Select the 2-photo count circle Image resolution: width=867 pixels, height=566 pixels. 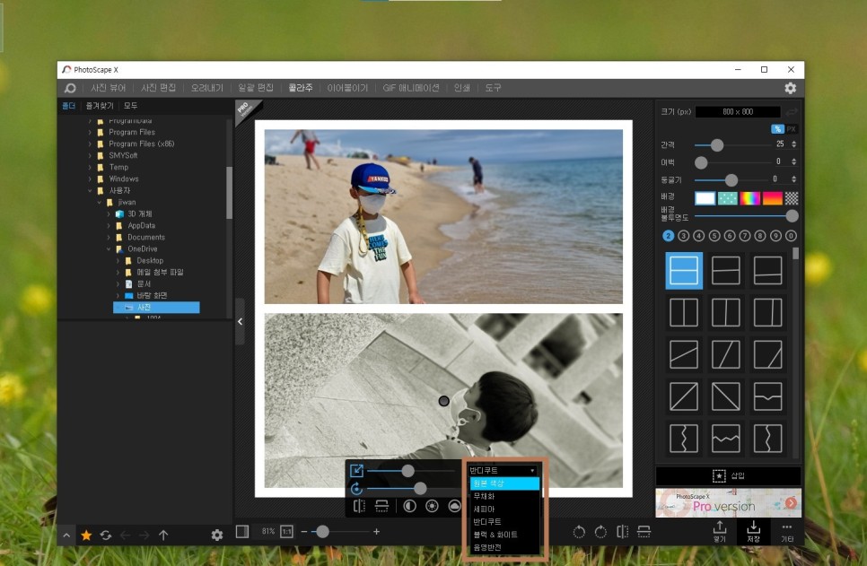[668, 236]
